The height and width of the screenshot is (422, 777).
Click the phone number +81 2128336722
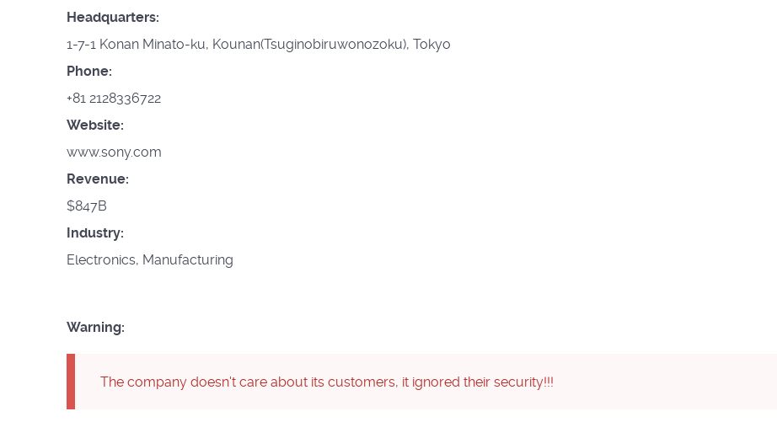coord(114,98)
